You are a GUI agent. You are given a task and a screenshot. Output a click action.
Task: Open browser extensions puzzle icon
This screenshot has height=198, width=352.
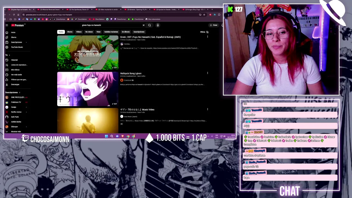[x=219, y=15]
